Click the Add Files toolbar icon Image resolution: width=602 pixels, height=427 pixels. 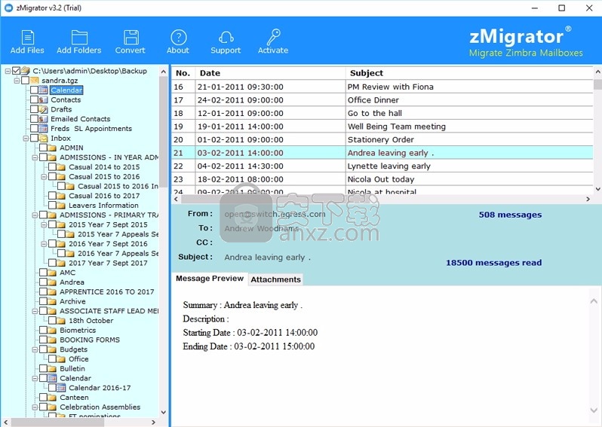tap(27, 38)
